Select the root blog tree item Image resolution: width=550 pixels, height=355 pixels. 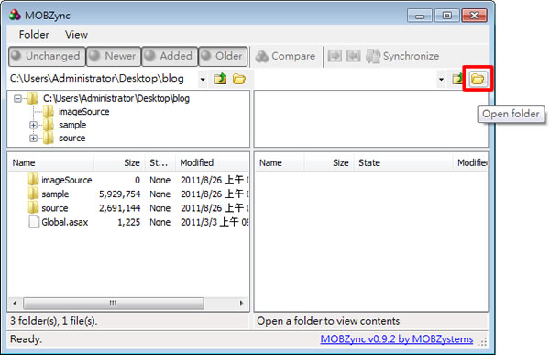coord(116,98)
